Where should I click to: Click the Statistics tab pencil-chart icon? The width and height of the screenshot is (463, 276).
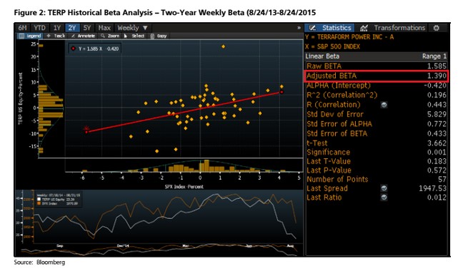click(312, 28)
